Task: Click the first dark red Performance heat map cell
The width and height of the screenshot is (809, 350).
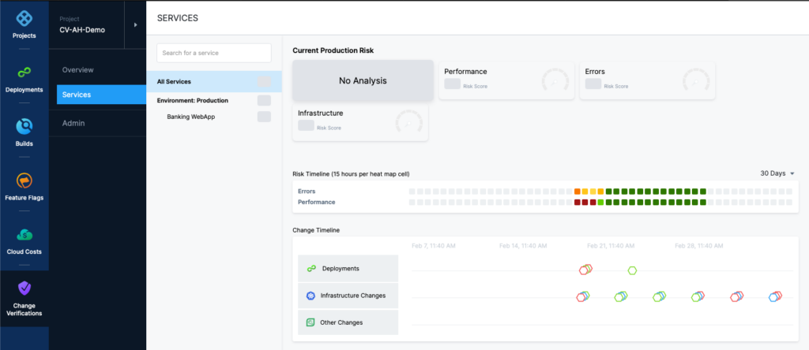Action: click(x=578, y=203)
